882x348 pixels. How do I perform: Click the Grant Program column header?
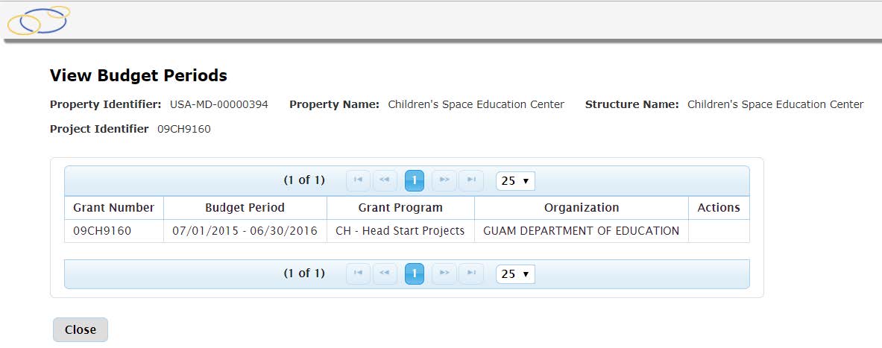[400, 208]
